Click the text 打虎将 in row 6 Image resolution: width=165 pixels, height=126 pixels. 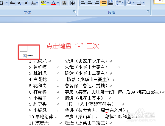tap(40, 92)
